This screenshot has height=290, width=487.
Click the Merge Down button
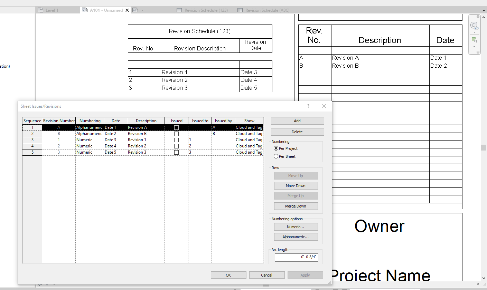point(296,206)
